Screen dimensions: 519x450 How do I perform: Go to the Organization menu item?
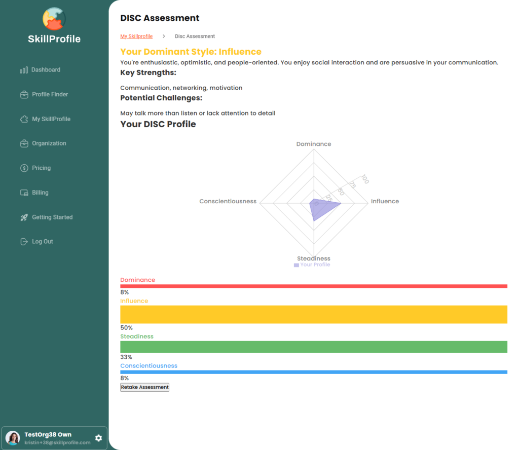(49, 143)
